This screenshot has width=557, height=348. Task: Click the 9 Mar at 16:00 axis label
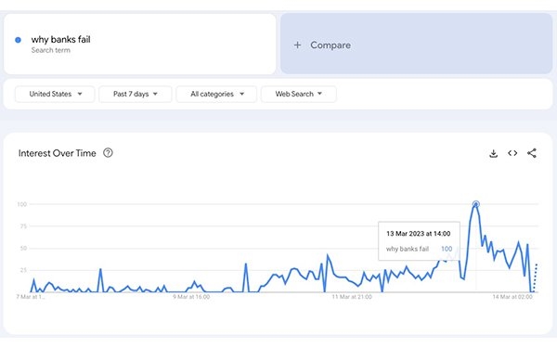point(191,297)
